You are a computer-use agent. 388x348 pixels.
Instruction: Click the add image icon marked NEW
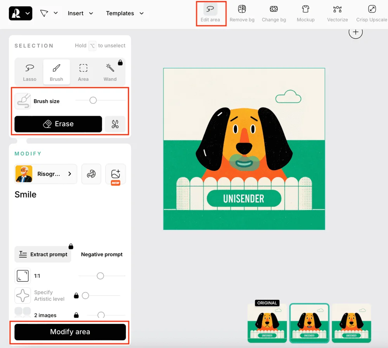[115, 174]
